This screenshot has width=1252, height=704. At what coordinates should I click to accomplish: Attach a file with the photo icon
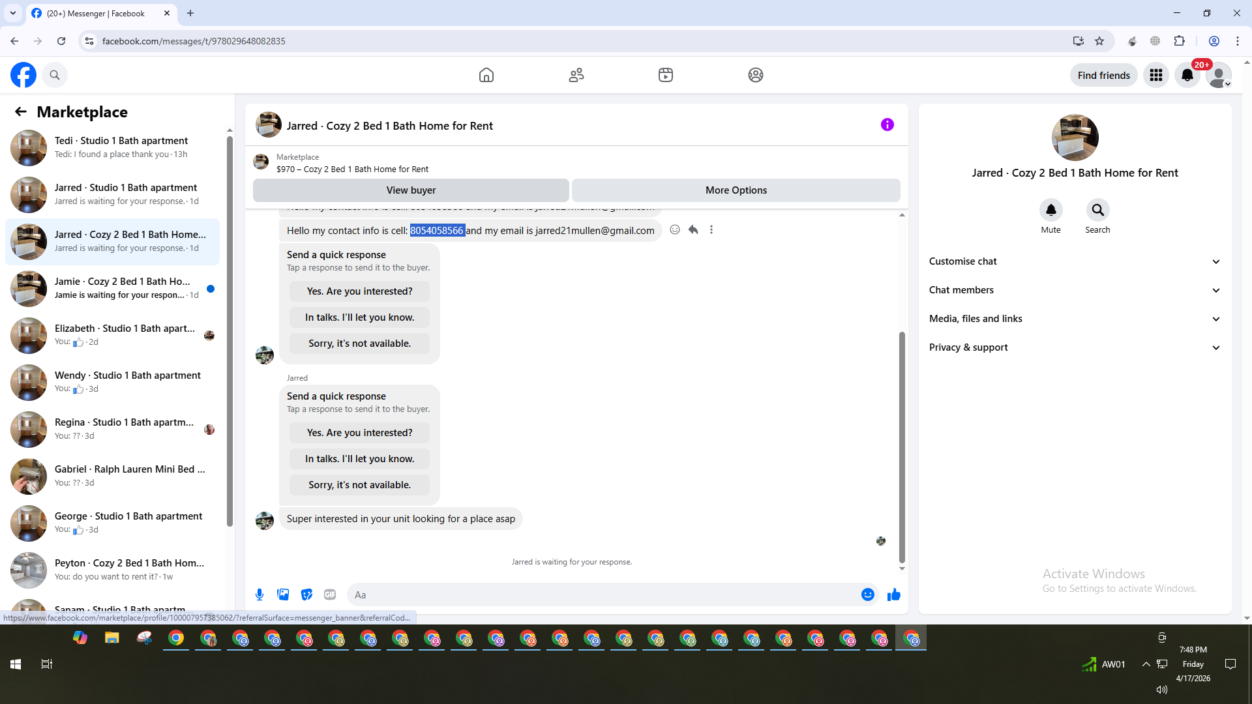coord(283,594)
